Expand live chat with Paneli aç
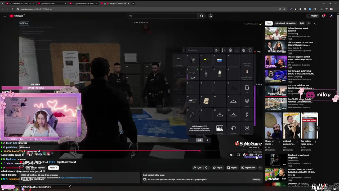The image size is (339, 191). click(x=256, y=180)
